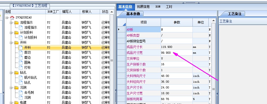Collapse the 开料 folder node
Viewport: 267px width, 104px height.
click(x=11, y=43)
